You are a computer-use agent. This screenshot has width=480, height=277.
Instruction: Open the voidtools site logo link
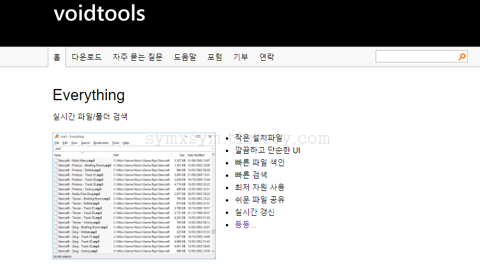(100, 14)
